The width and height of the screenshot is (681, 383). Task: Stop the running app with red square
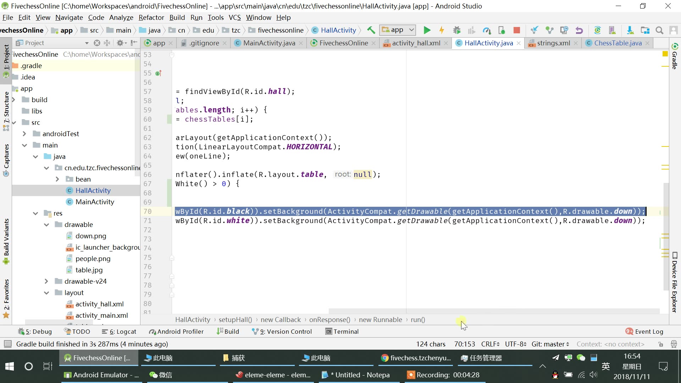point(517,30)
